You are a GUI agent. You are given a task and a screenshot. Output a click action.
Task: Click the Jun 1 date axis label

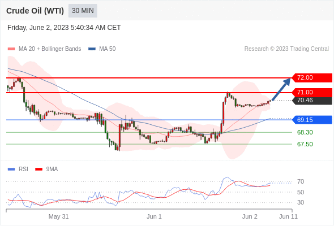click(154, 216)
